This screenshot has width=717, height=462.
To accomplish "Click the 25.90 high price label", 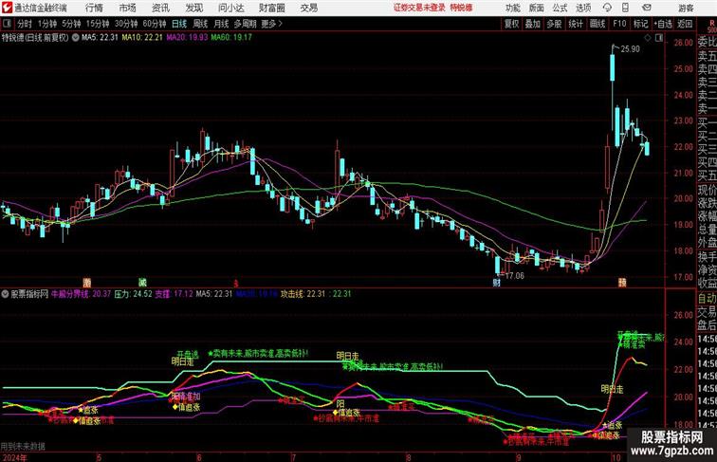I will click(x=630, y=49).
